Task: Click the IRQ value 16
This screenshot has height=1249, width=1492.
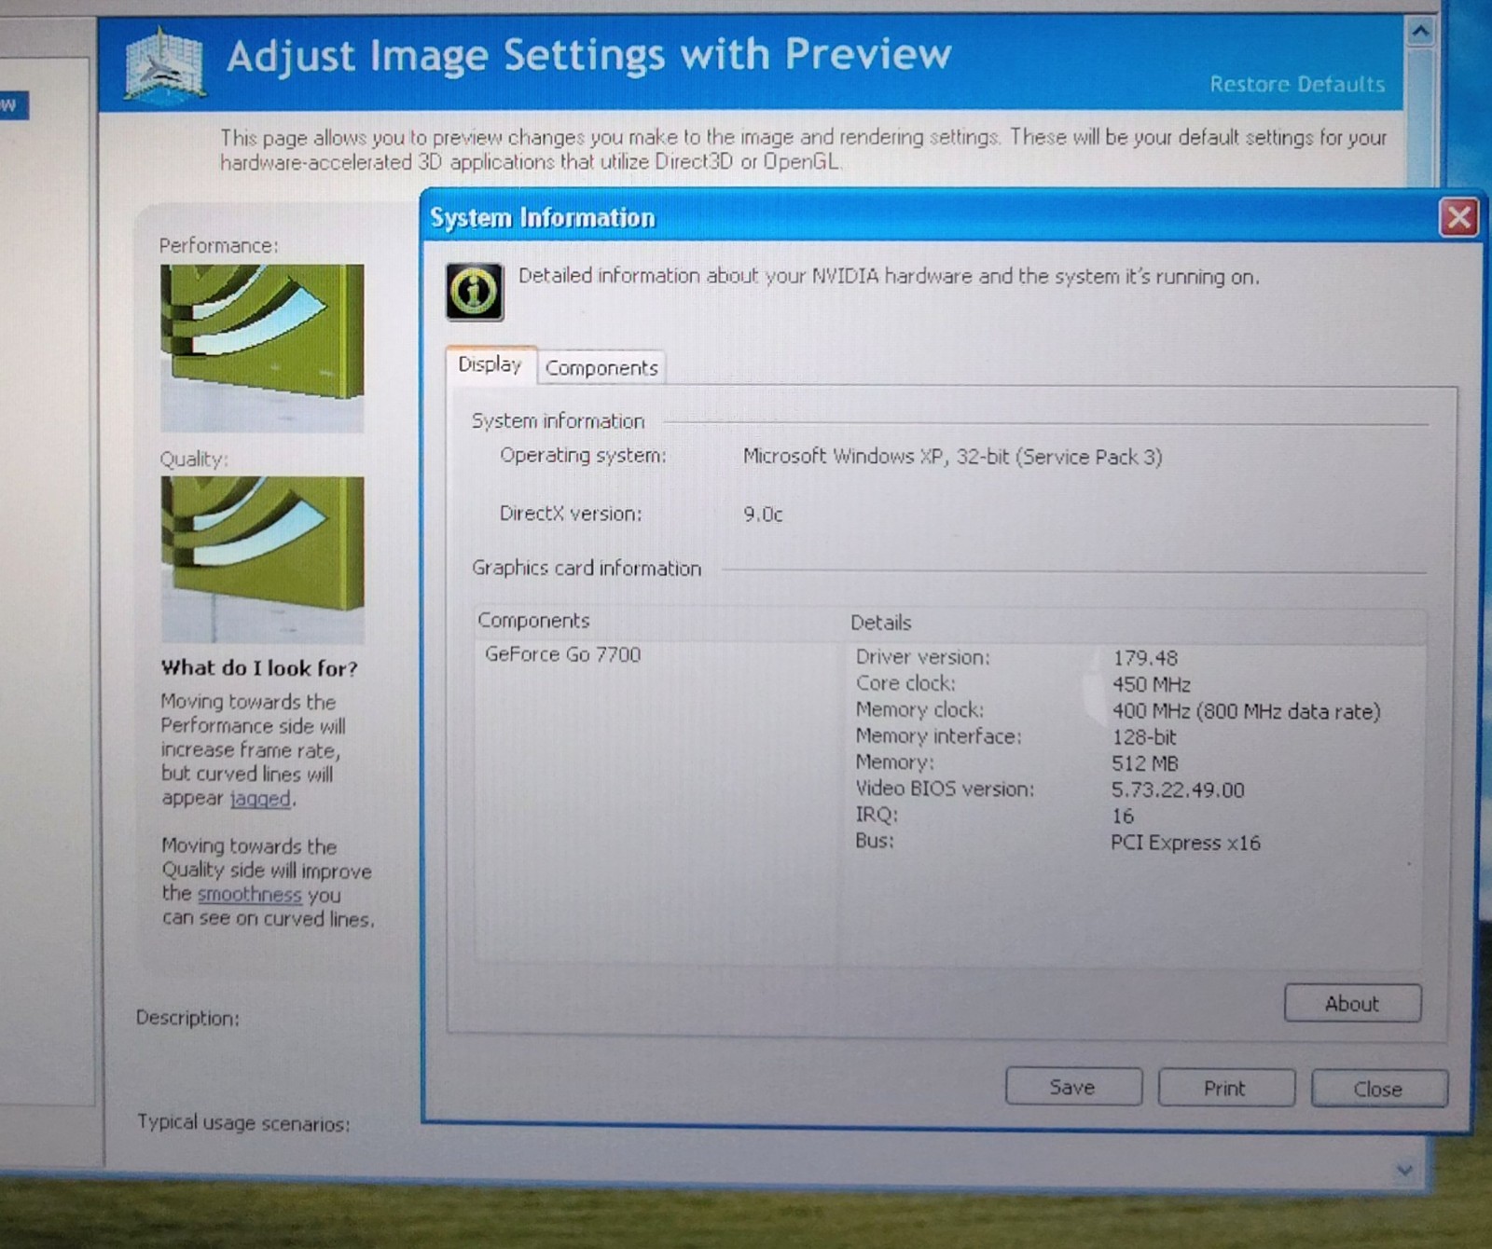Action: click(1123, 817)
